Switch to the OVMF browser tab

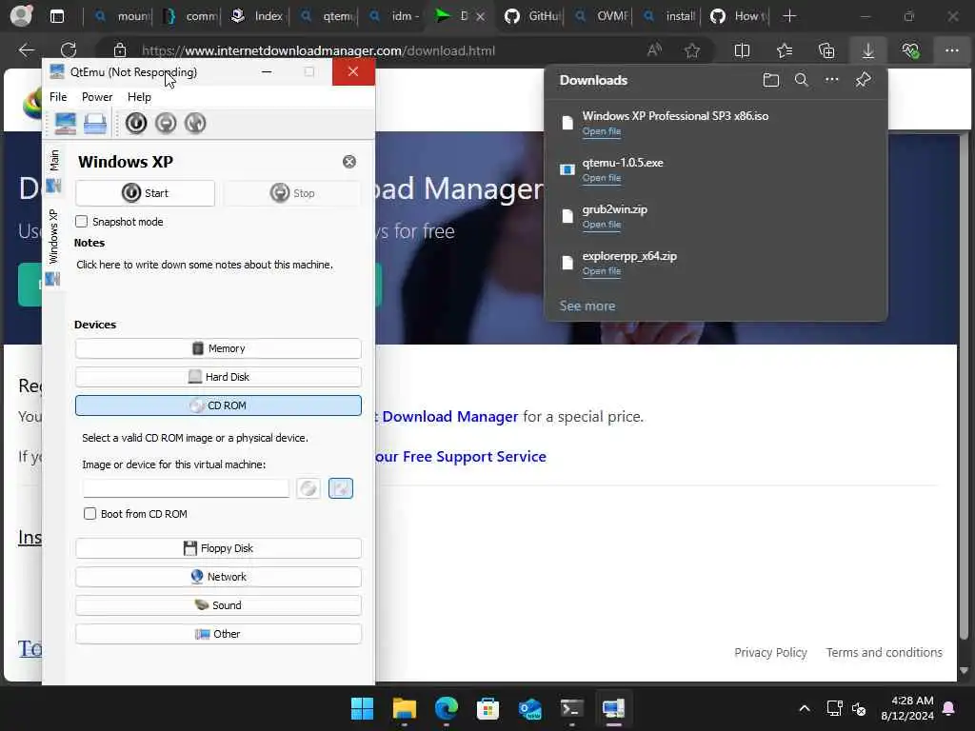point(602,16)
